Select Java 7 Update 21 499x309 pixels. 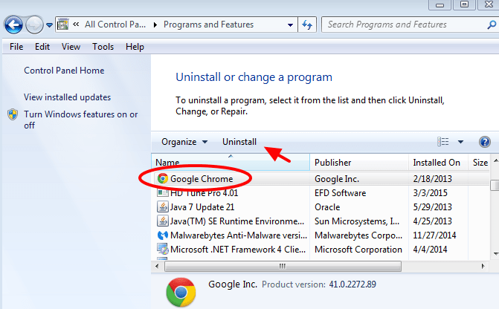click(202, 207)
